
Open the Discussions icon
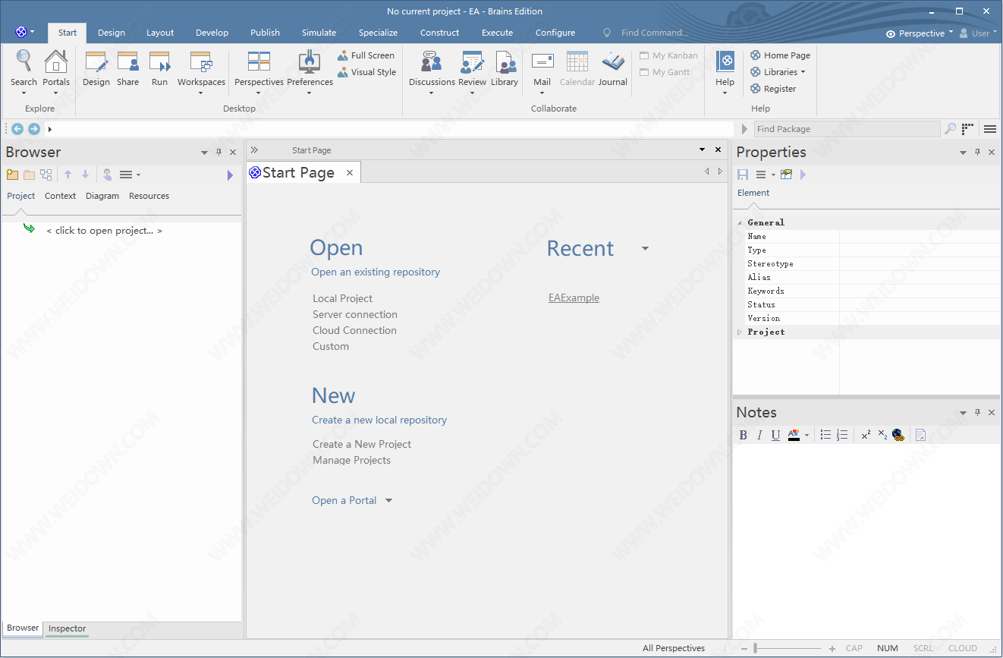[x=432, y=62]
